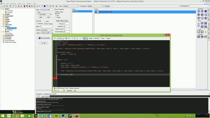Toggle the Solid checkbox
The image size is (210, 118).
pyautogui.click(x=45, y=21)
